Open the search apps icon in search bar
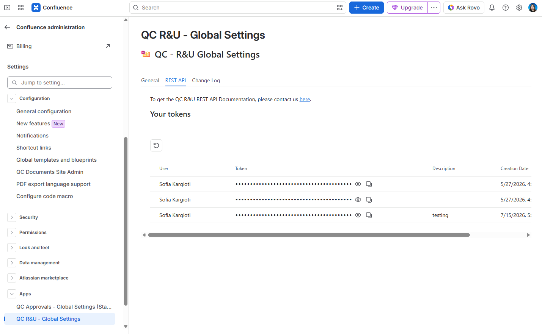This screenshot has width=542, height=334. (340, 8)
